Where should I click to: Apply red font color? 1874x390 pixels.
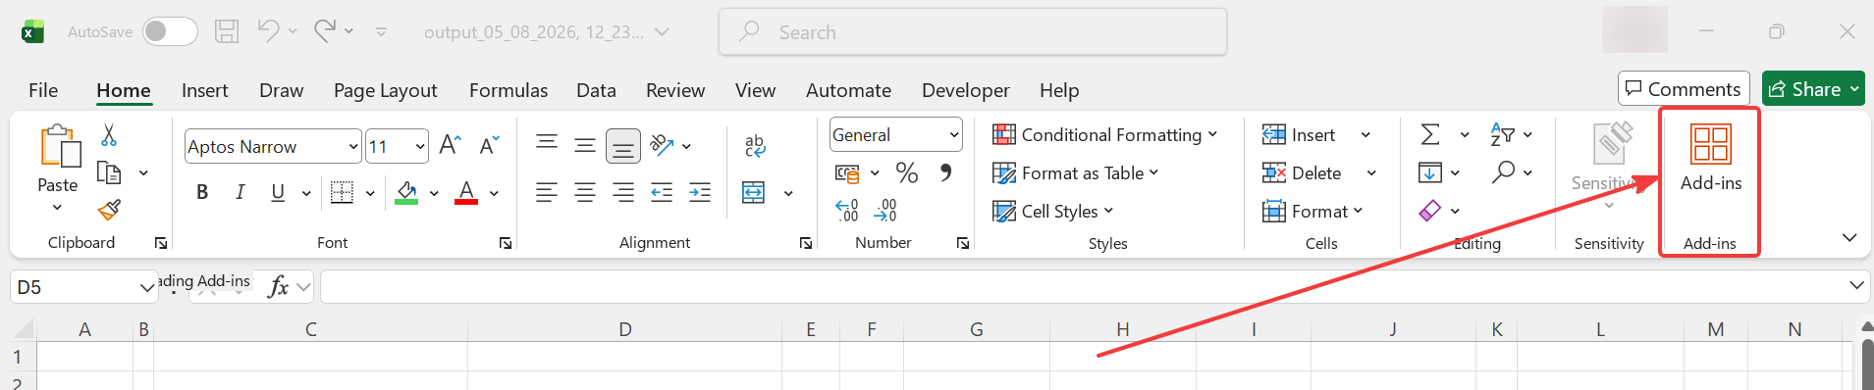pos(466,193)
